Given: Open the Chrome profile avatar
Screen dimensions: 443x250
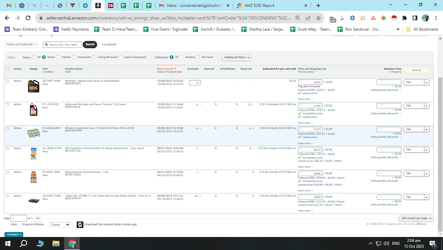Looking at the screenshot, I should [x=425, y=18].
